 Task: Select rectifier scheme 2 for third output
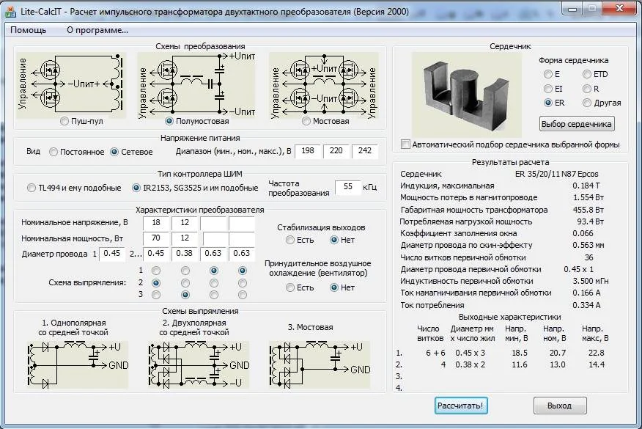[214, 283]
